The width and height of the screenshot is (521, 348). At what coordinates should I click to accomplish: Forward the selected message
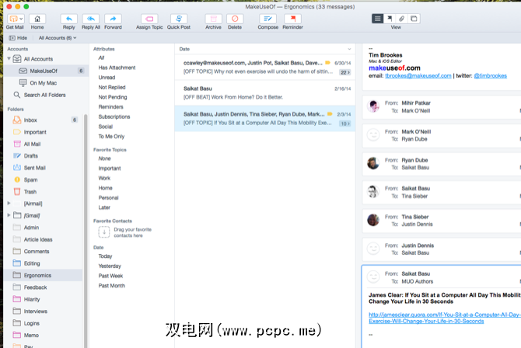pos(113,19)
